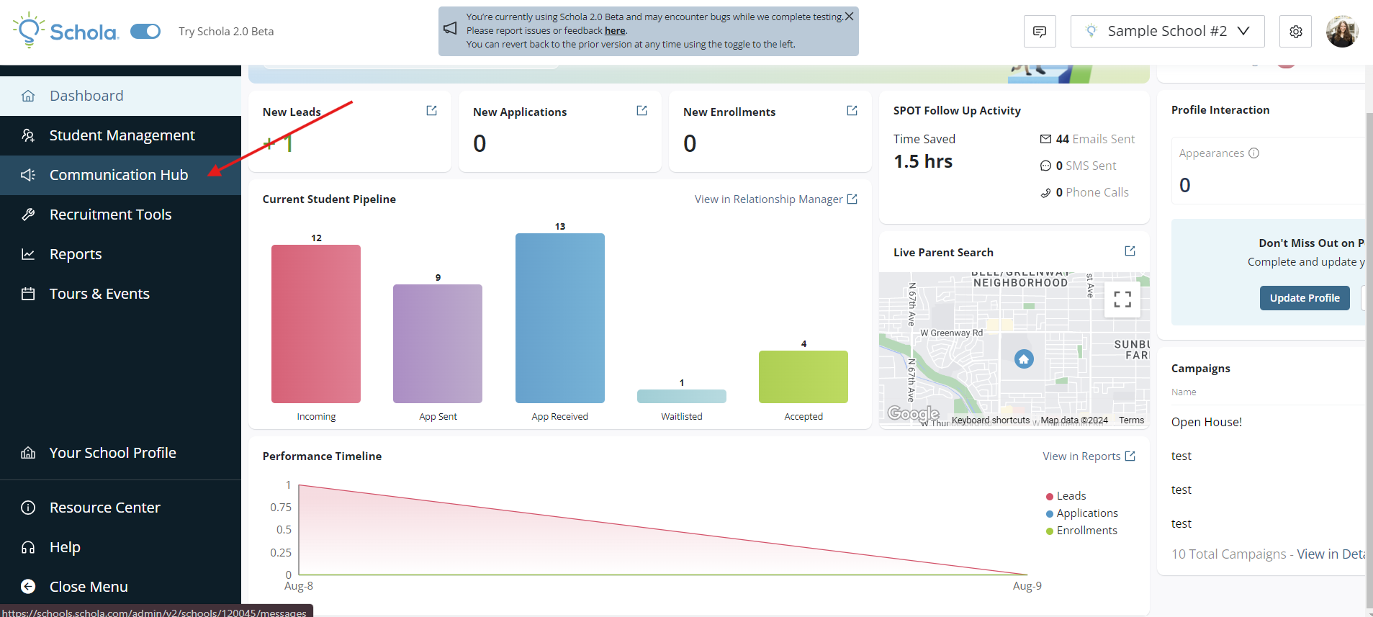Screen dimensions: 1373x617
Task: Click View in Relationship Manager link
Action: pos(775,199)
